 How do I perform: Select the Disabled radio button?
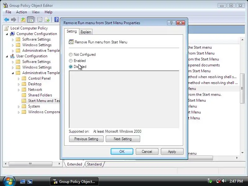71,67
